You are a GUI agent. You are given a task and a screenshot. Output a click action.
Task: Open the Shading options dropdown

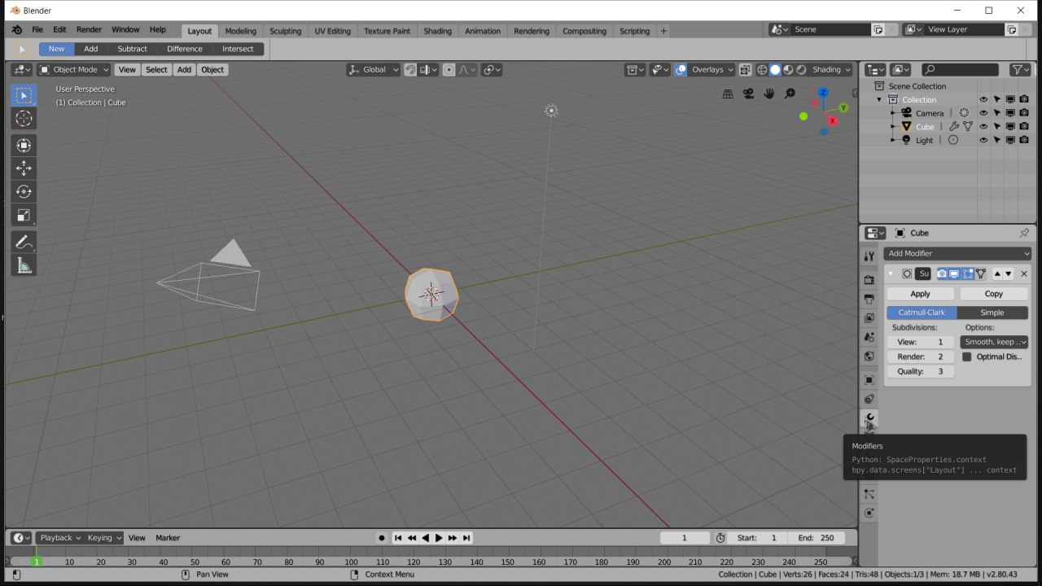point(831,70)
